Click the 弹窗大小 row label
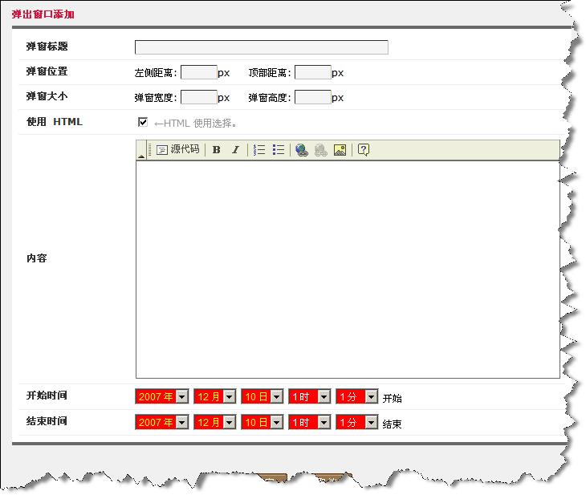 coord(47,96)
